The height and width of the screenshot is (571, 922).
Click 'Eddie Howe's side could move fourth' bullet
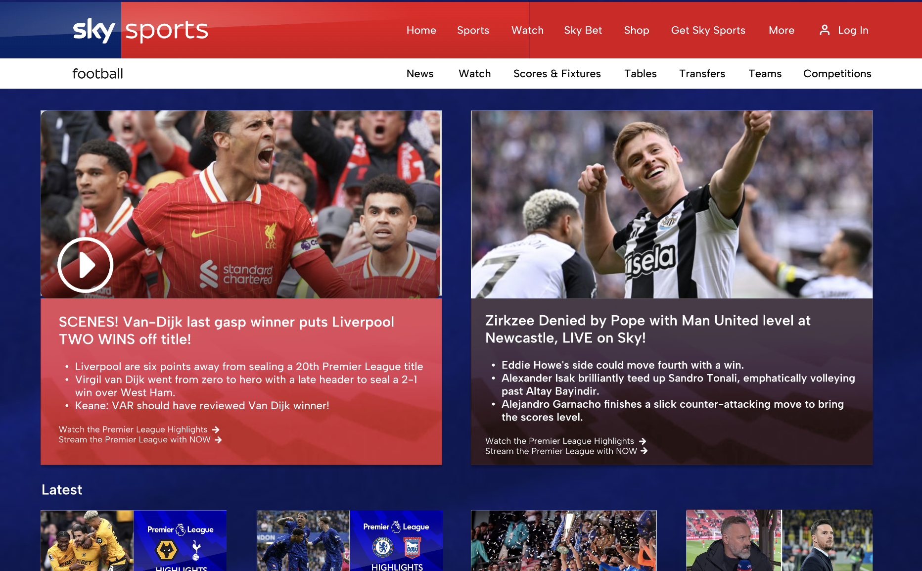click(623, 365)
